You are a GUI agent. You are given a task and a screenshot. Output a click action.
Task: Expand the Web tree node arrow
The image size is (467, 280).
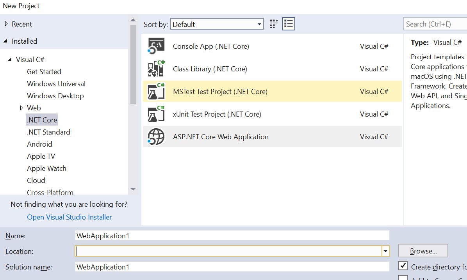(21, 108)
